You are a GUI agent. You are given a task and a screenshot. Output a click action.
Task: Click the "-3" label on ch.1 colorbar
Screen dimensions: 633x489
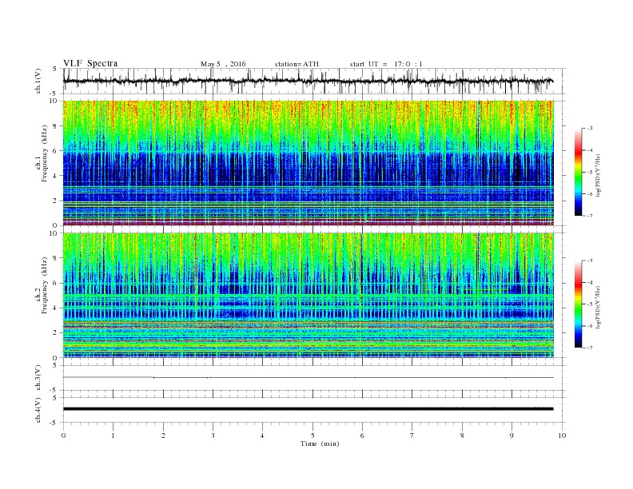(x=589, y=129)
